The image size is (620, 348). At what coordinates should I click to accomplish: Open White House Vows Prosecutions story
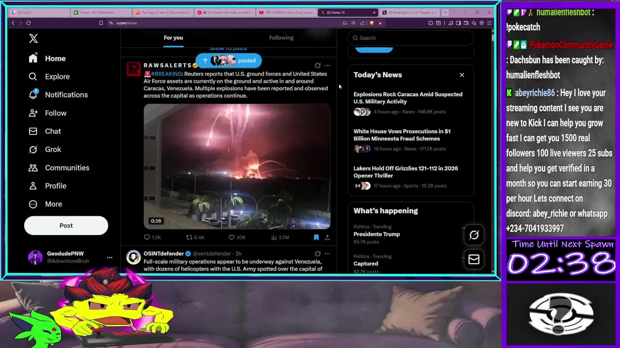(410, 140)
